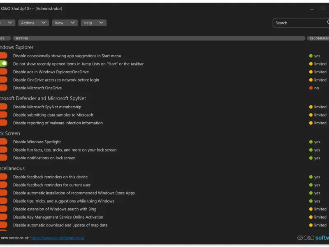329x247 pixels.
Task: Toggle Disable OneDrive access to network switch
Action: tap(3, 80)
